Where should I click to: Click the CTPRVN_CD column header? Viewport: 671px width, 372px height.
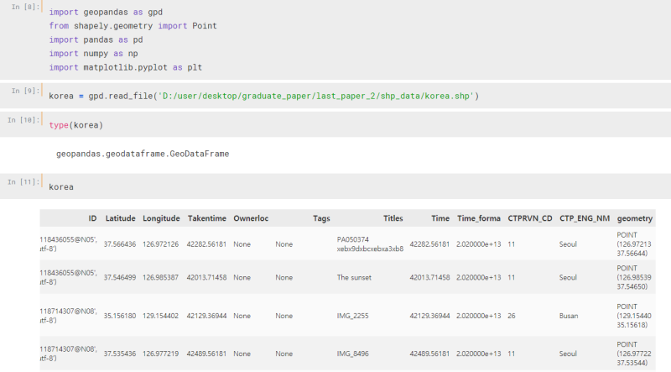tap(529, 218)
